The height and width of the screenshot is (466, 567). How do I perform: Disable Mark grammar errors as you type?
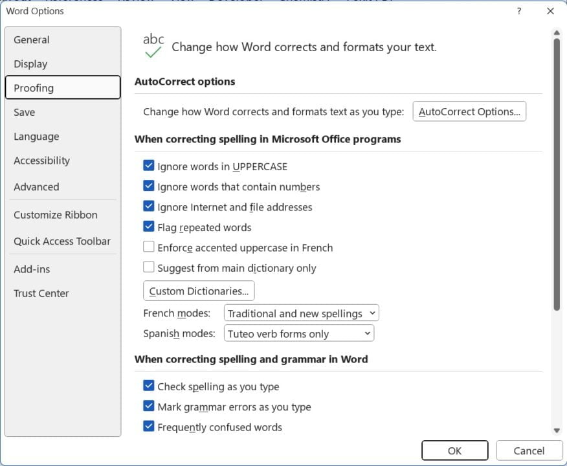coord(149,407)
